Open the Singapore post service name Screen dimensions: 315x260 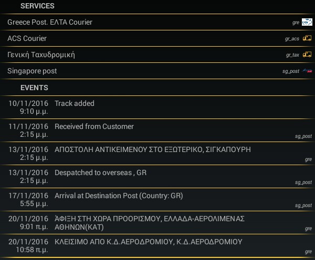click(32, 71)
